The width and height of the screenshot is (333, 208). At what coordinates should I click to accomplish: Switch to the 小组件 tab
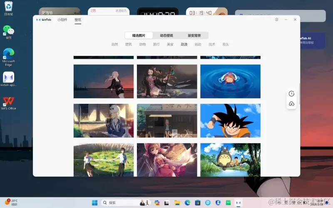coord(62,20)
